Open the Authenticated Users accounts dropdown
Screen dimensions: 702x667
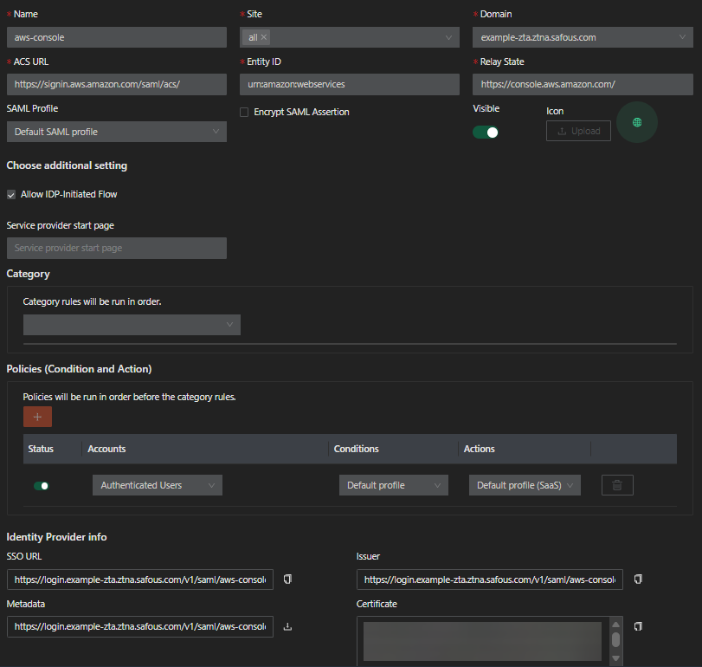(x=157, y=485)
